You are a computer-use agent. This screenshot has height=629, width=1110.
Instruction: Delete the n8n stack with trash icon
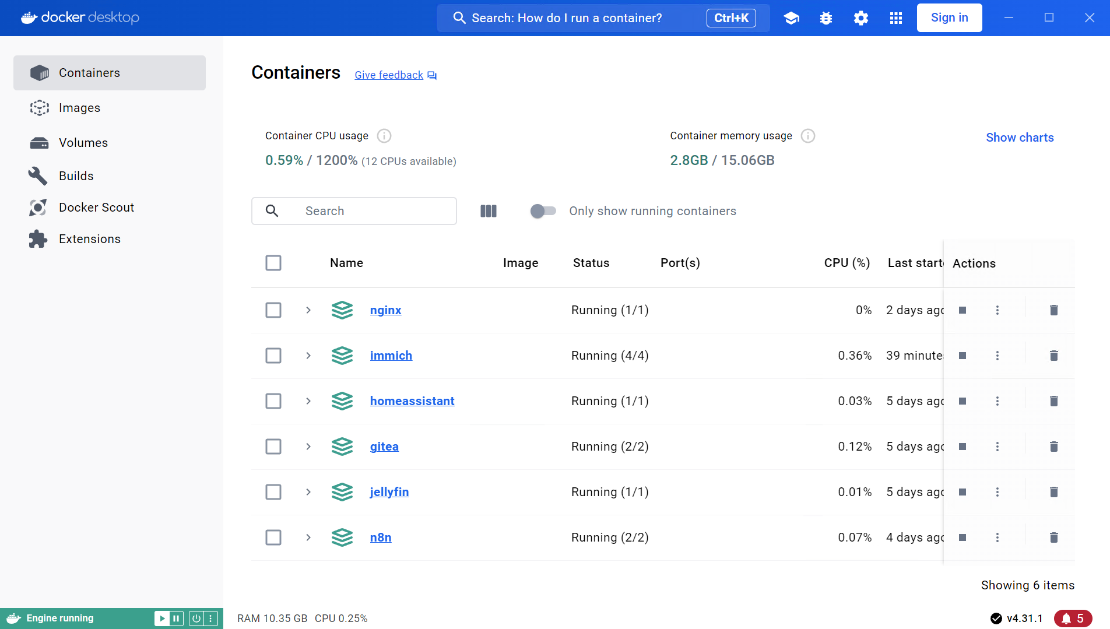(x=1054, y=537)
